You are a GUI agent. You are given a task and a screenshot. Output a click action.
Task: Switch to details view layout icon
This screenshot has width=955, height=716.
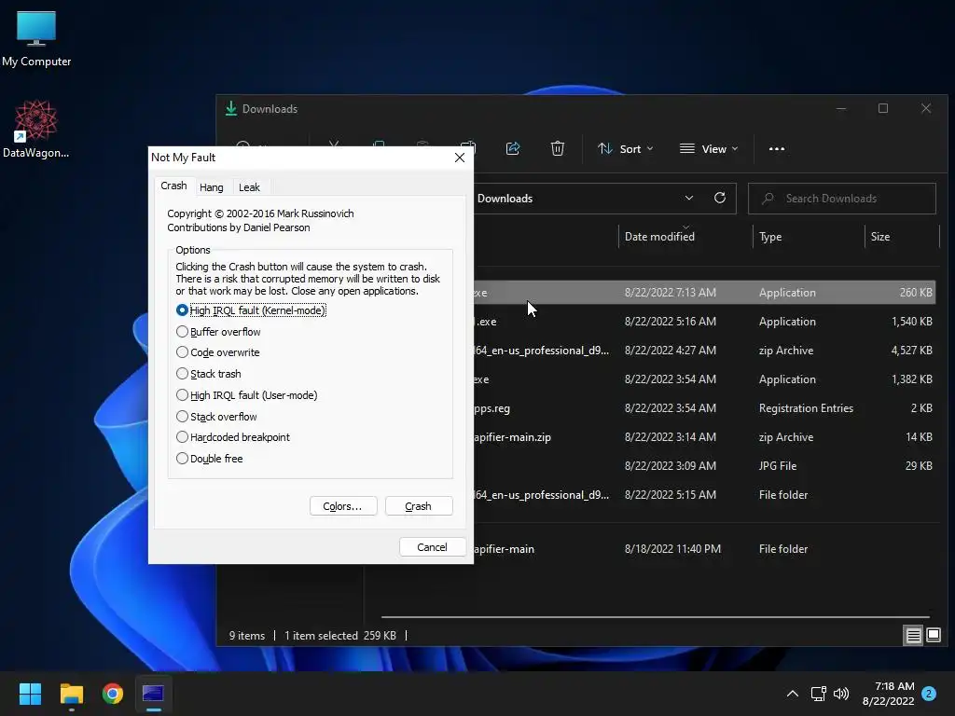tap(914, 636)
